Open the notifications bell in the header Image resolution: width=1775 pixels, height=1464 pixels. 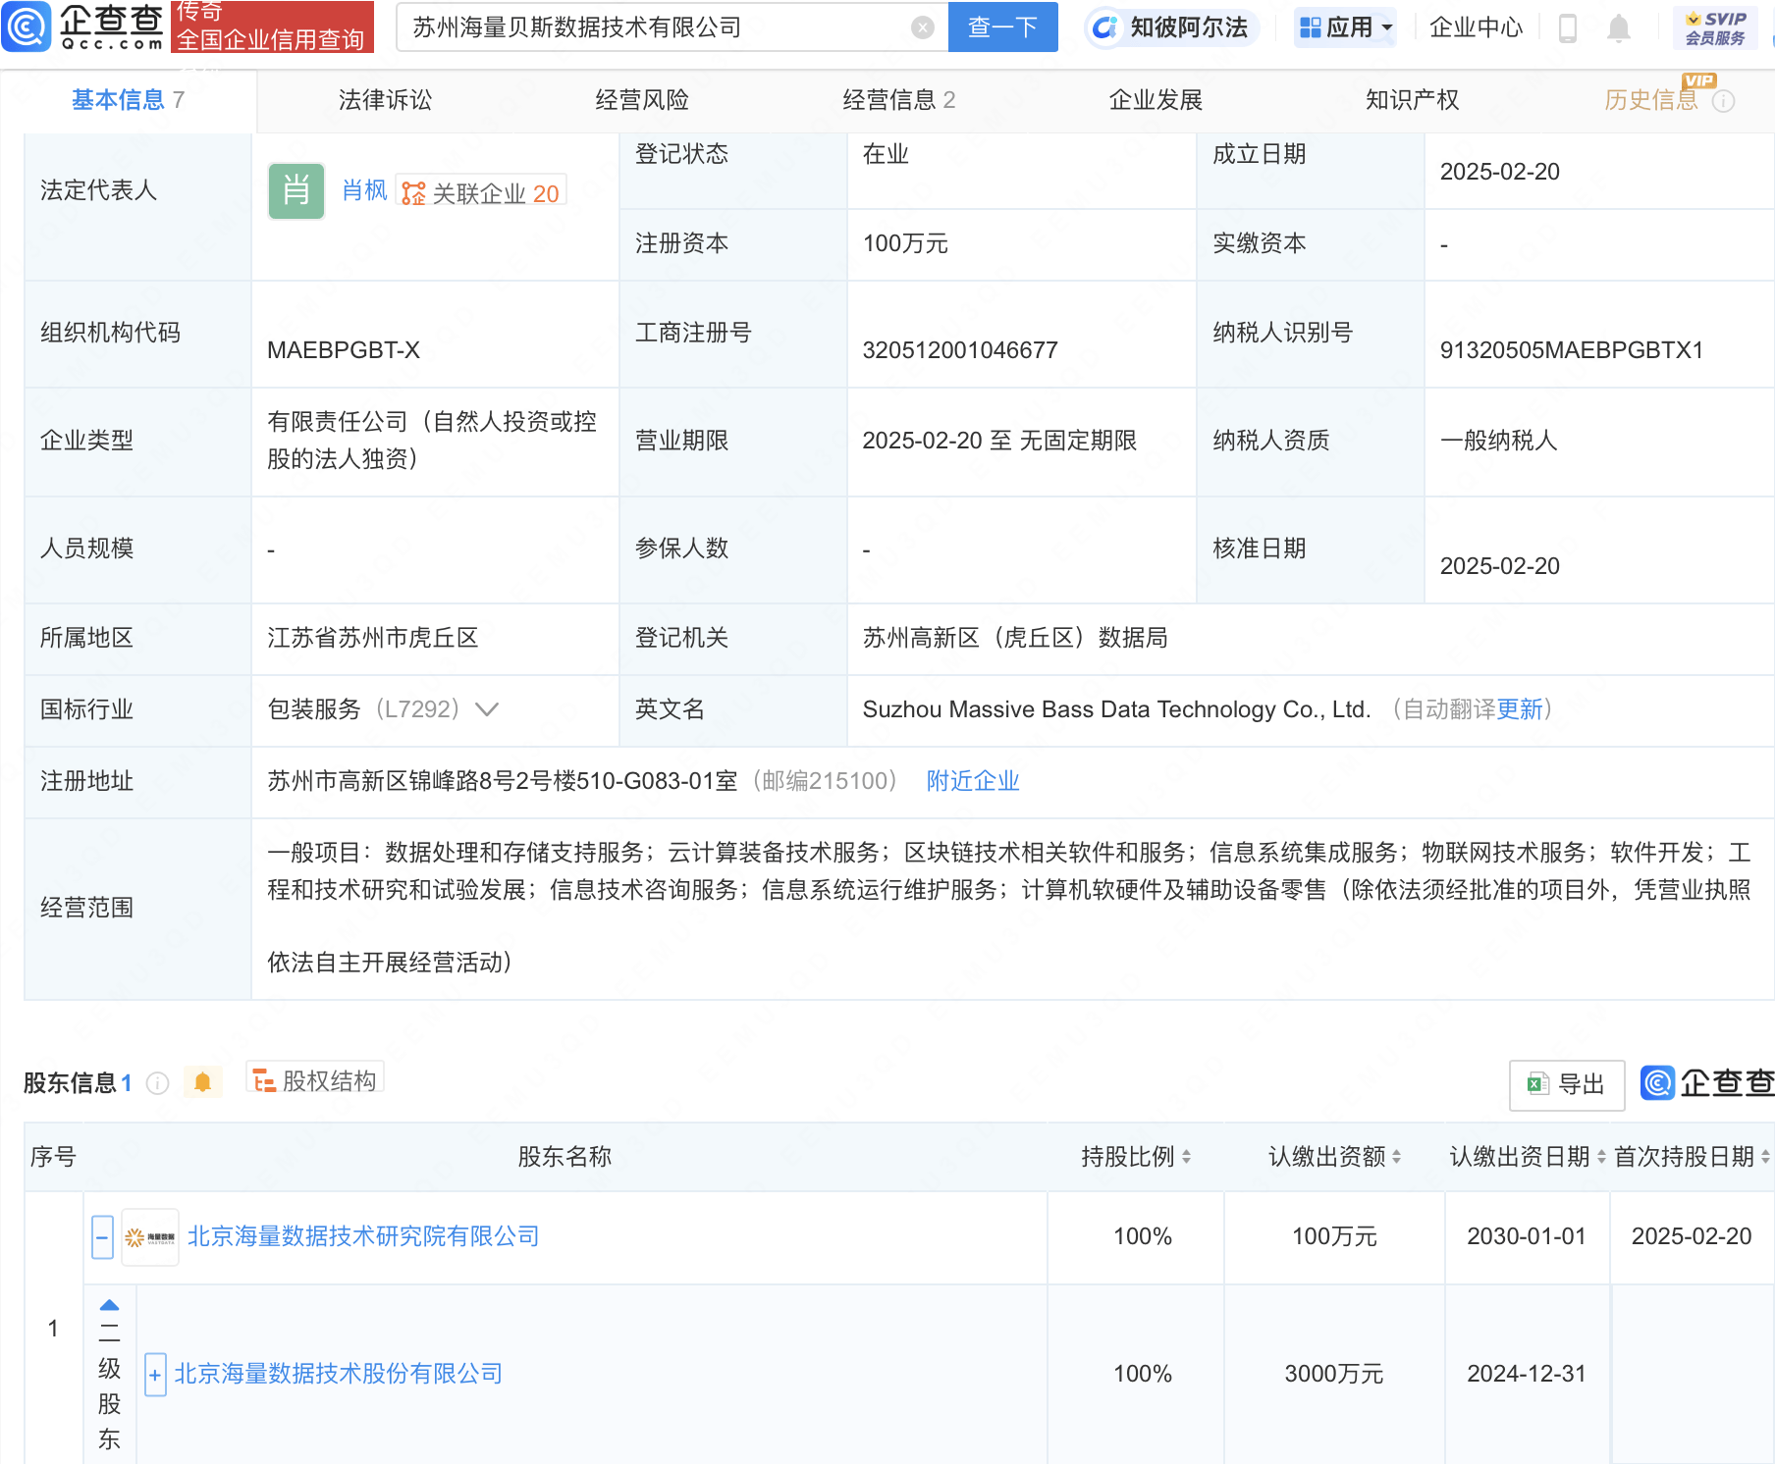pyautogui.click(x=1619, y=28)
